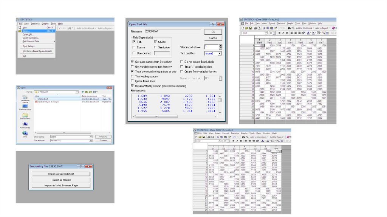The width and height of the screenshot is (387, 217).
Task: Click the file contents horizontal scrollbar
Action: 175,116
